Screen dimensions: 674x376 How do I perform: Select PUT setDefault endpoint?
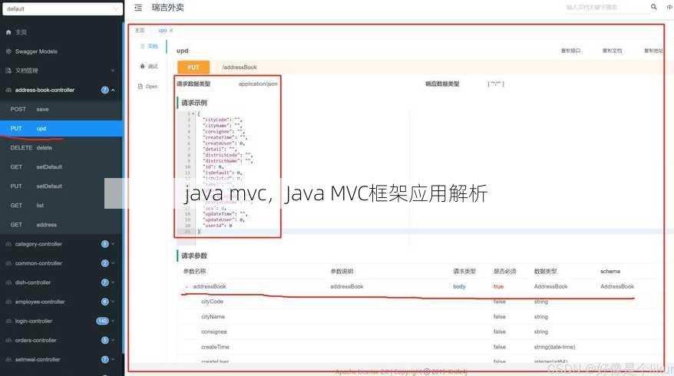61,186
